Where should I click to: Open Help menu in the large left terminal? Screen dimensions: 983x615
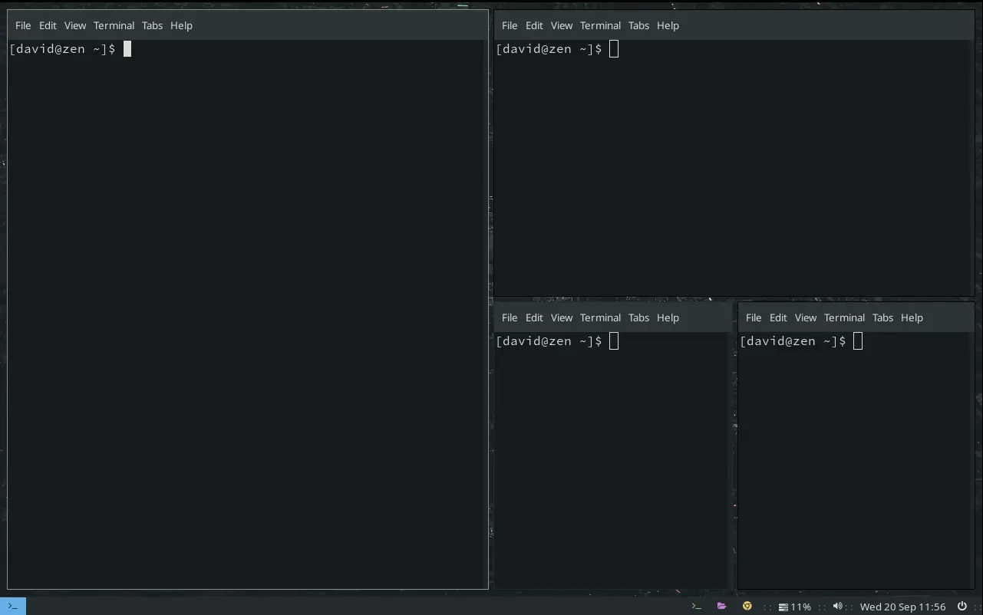click(181, 25)
